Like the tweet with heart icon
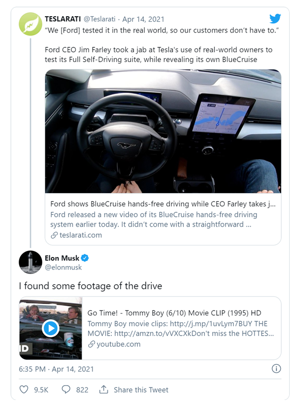This screenshot has height=407, width=298. point(24,389)
